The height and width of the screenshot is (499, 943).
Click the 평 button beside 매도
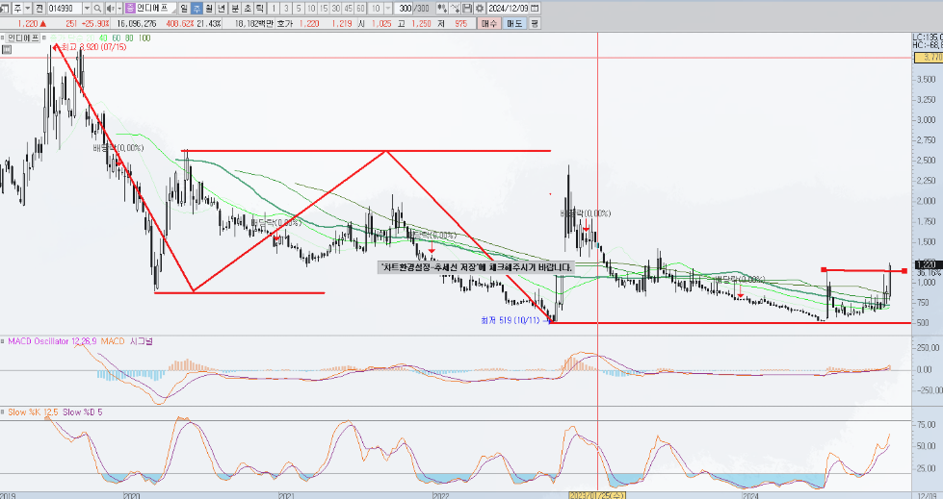[535, 23]
